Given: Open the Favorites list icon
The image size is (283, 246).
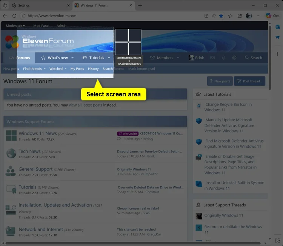Looking at the screenshot, I should [230, 16].
